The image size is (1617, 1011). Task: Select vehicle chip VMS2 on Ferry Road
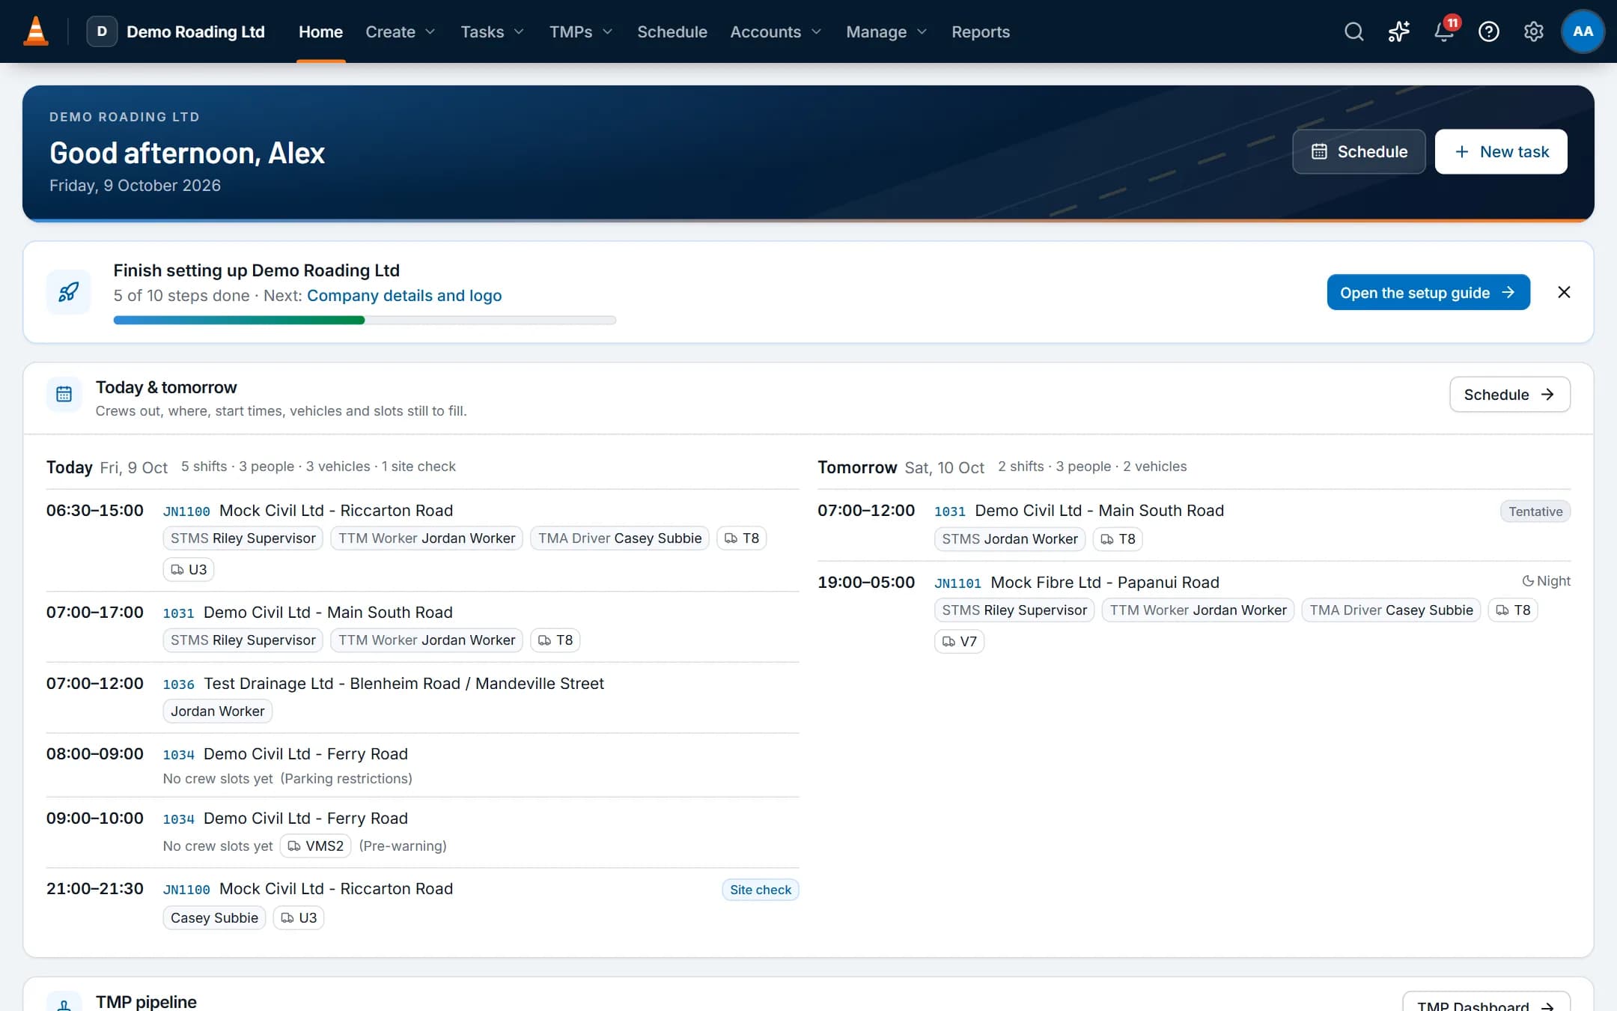tap(315, 845)
